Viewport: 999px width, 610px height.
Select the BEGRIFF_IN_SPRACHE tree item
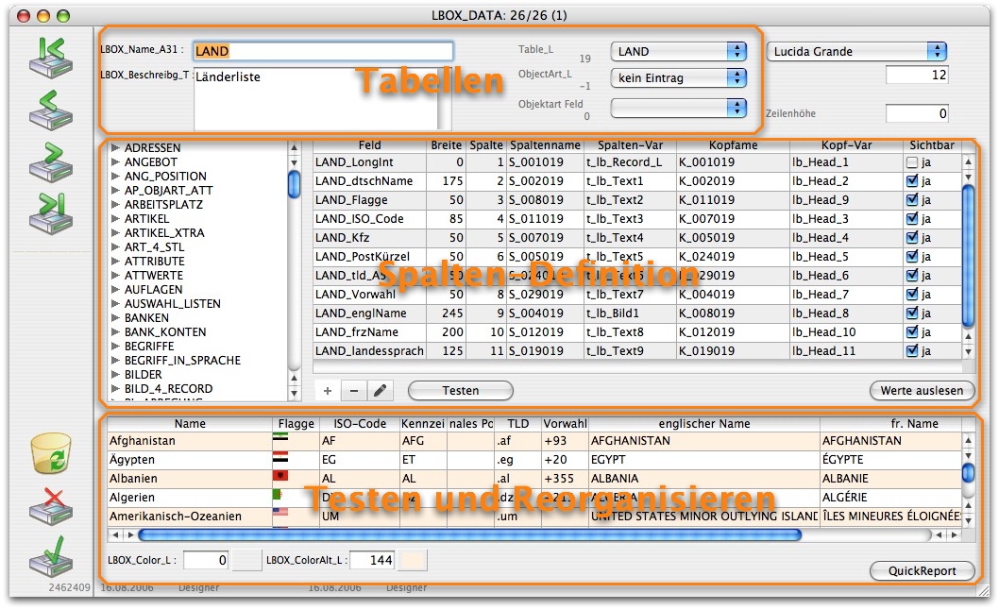coord(182,360)
